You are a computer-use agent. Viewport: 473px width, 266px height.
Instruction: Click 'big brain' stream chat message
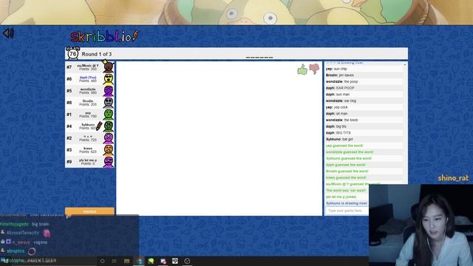(40, 224)
